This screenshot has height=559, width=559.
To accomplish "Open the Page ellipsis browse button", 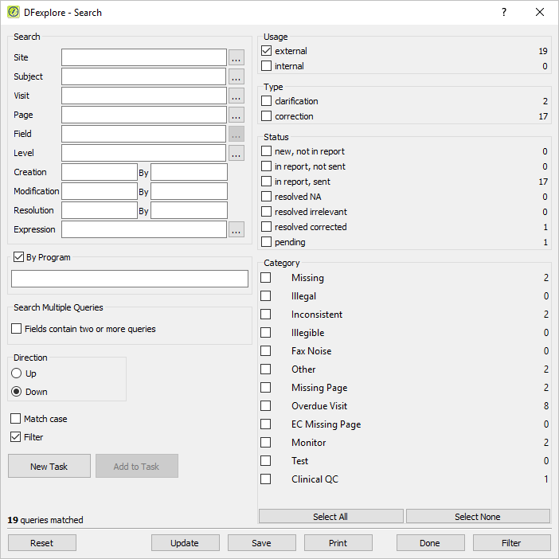I will point(236,115).
